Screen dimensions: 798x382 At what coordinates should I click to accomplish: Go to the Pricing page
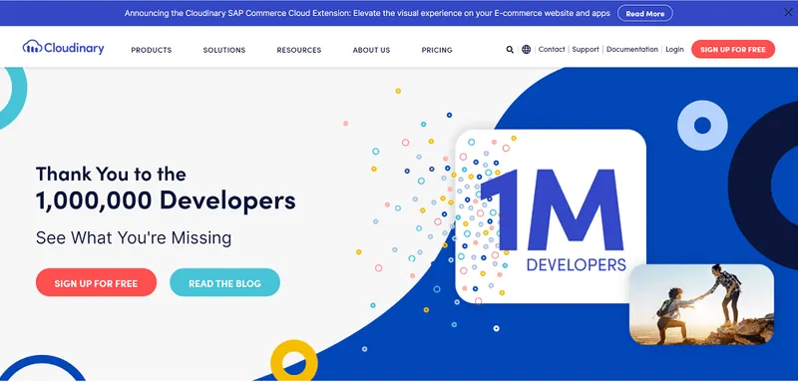pos(437,50)
